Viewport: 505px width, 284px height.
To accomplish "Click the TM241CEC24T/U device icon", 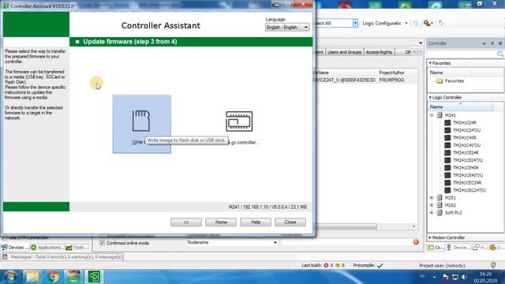I will 447,190.
